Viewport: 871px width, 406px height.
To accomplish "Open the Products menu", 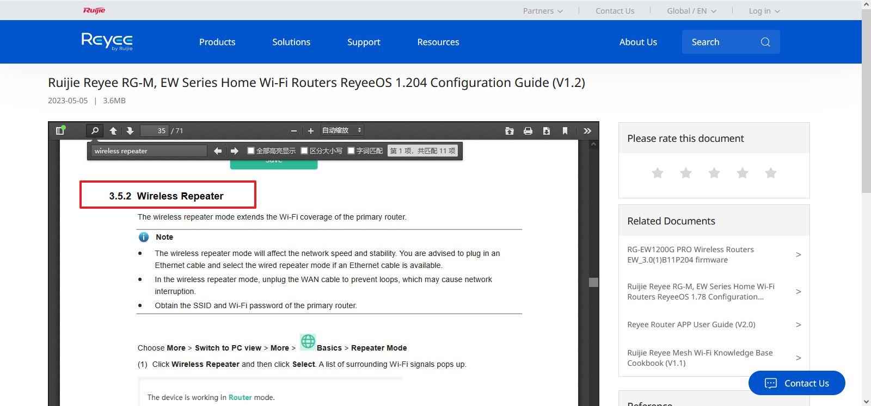I will [217, 42].
